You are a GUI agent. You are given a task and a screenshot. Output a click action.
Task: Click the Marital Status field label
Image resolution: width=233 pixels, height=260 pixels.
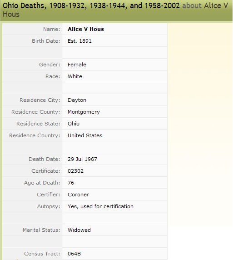41,230
